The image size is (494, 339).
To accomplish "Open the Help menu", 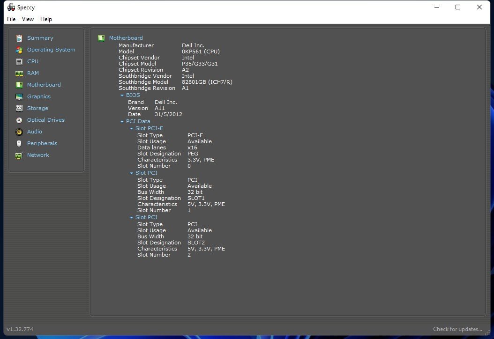I will pyautogui.click(x=46, y=19).
